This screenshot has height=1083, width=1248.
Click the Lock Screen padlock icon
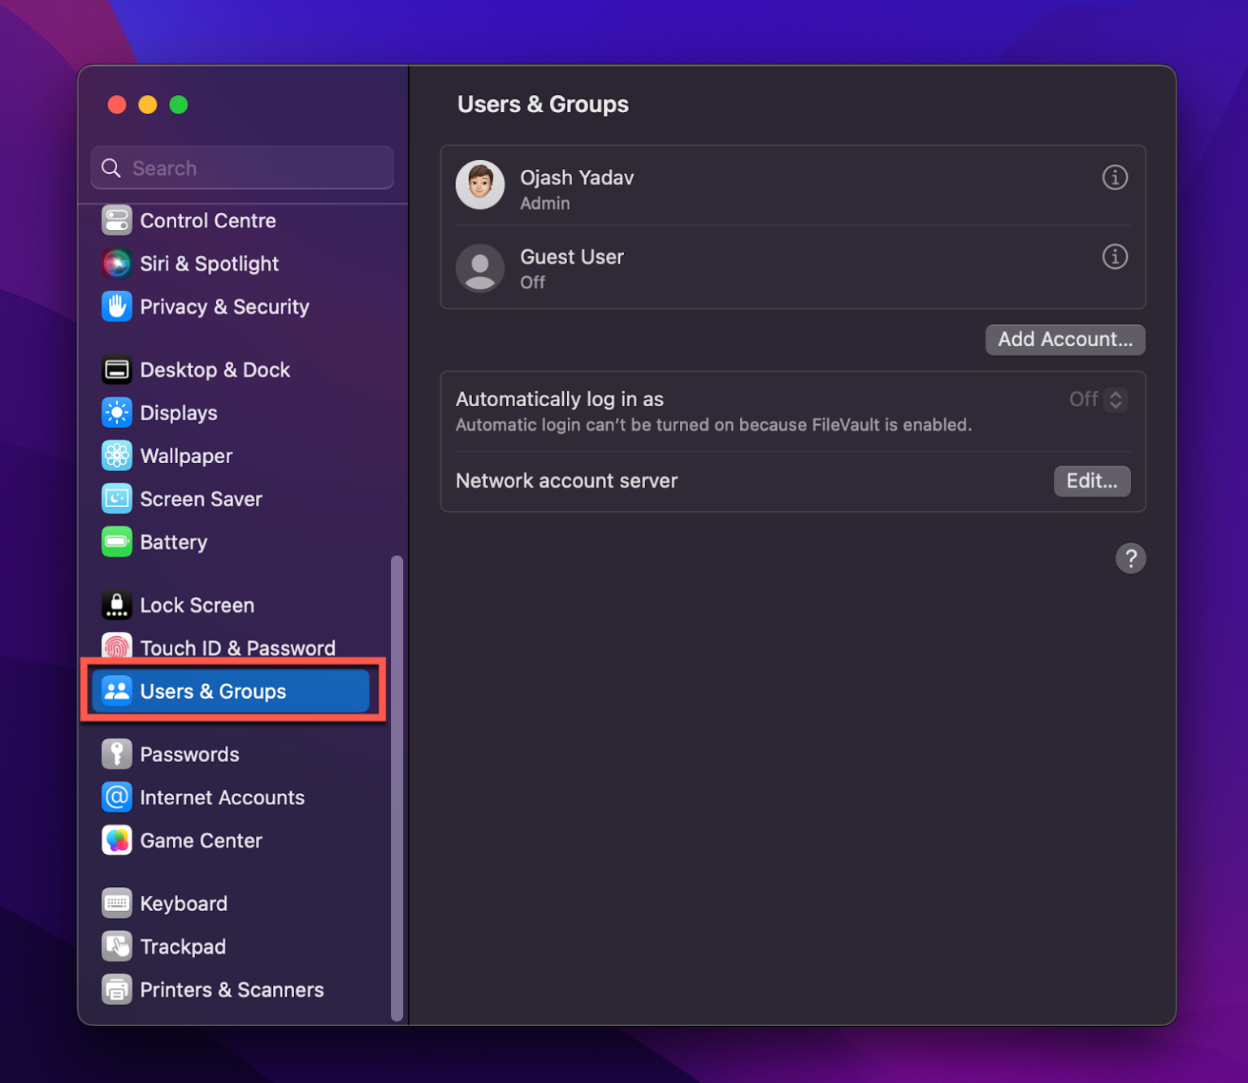tap(116, 605)
